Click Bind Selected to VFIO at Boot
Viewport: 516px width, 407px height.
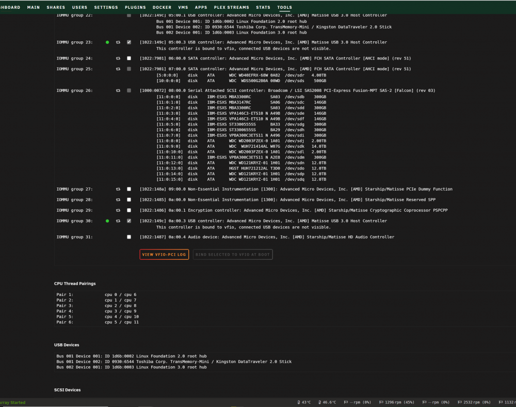pos(233,255)
